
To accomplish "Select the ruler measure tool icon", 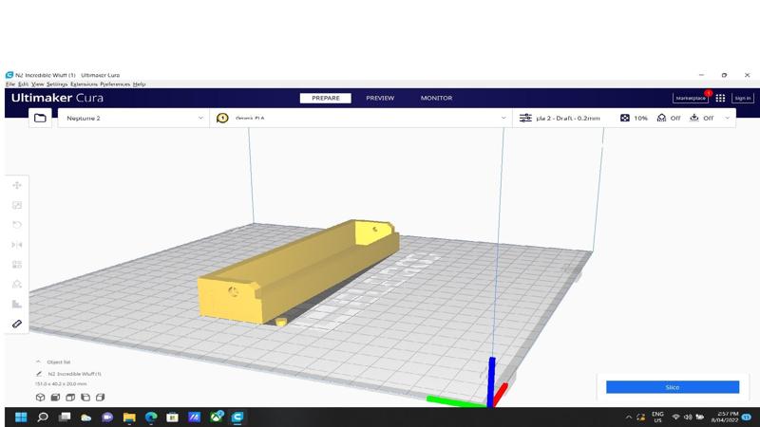I will pos(17,324).
